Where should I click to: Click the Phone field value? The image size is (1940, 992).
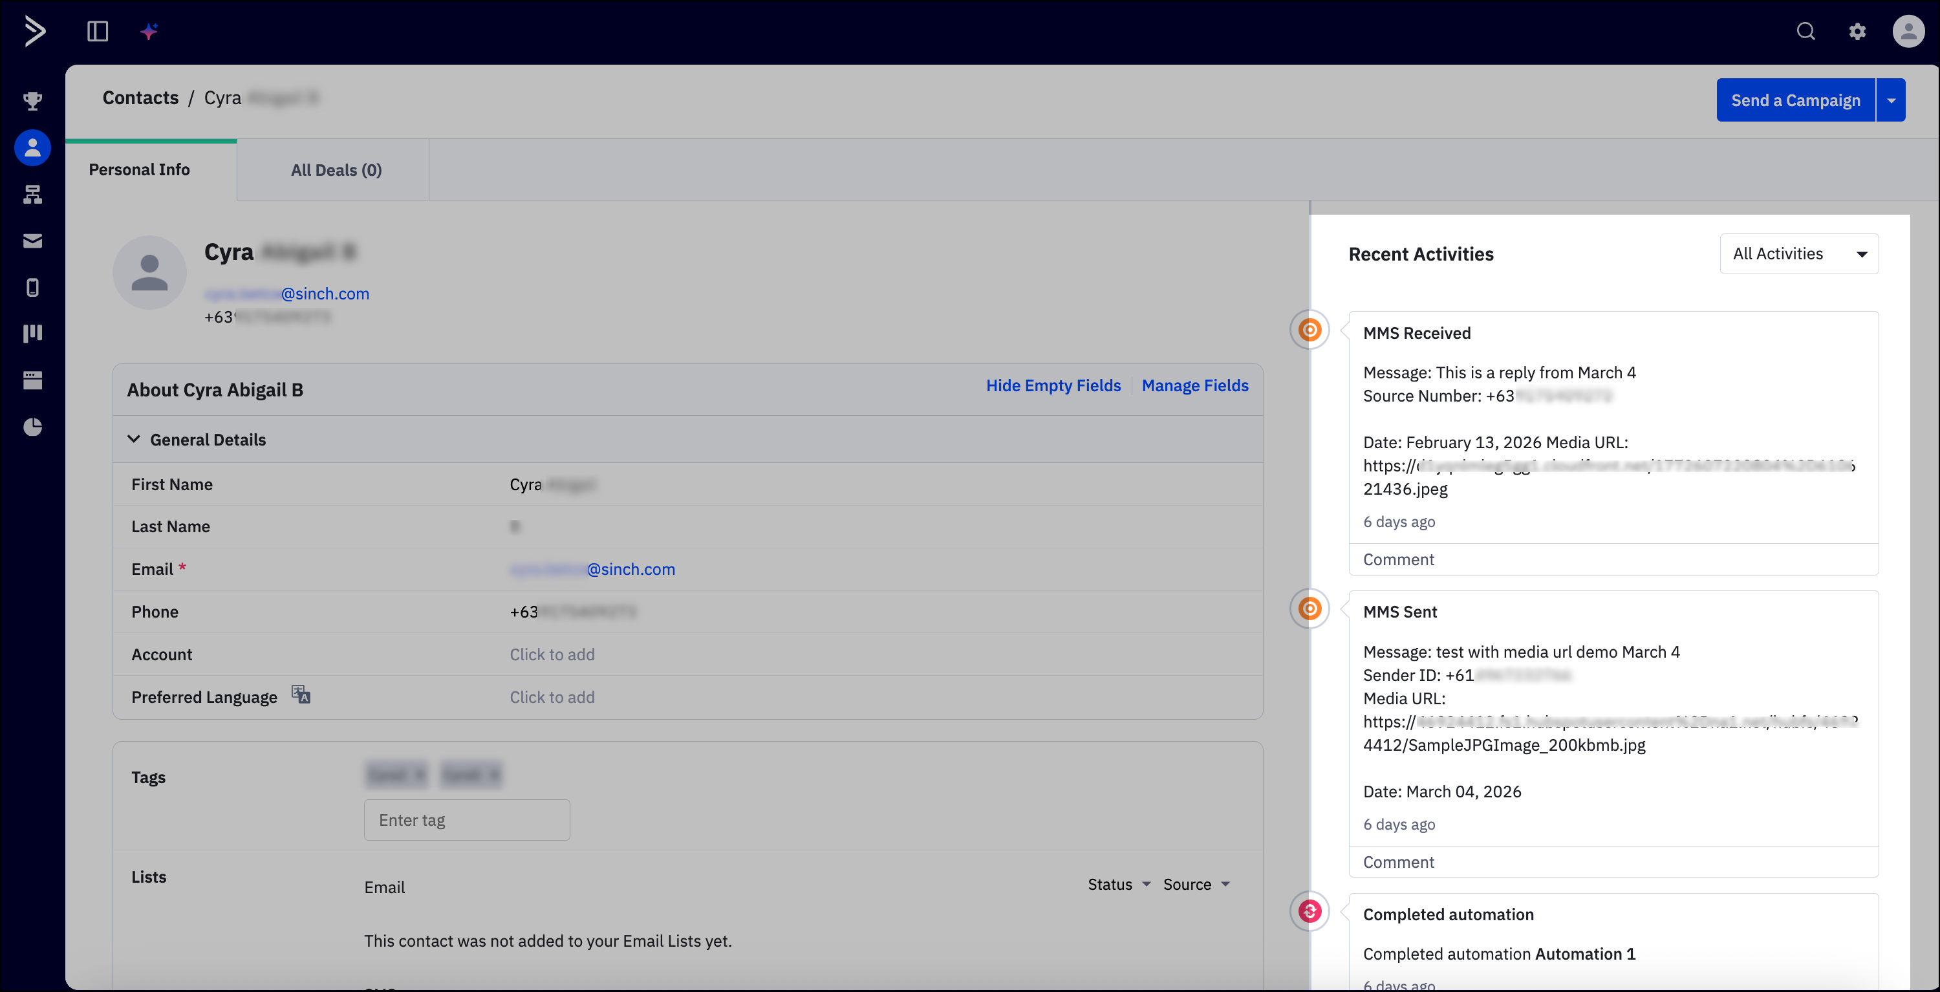[x=573, y=612]
